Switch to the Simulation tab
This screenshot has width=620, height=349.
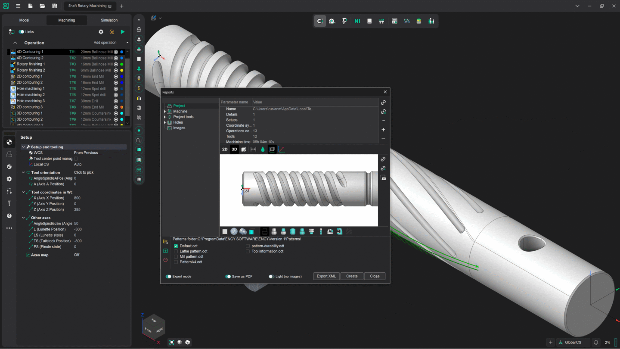108,20
